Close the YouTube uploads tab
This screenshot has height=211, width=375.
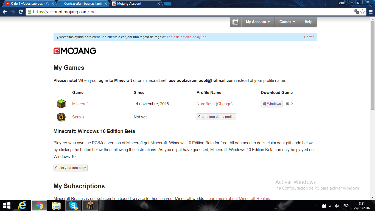(52, 4)
